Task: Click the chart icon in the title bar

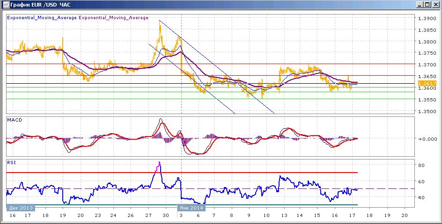Action: point(5,5)
